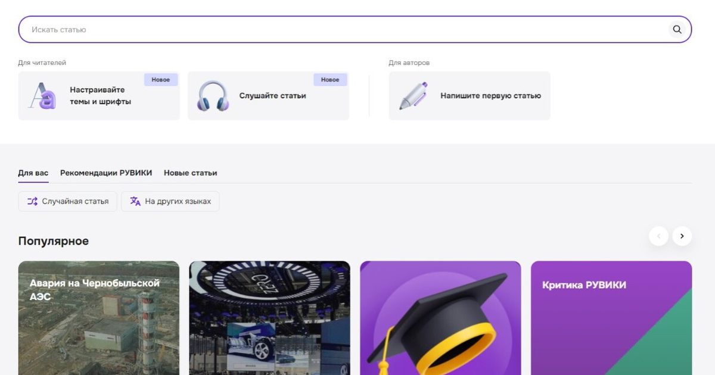Open the auto show exhibition card
Viewport: 715px width, 375px height.
(270, 318)
